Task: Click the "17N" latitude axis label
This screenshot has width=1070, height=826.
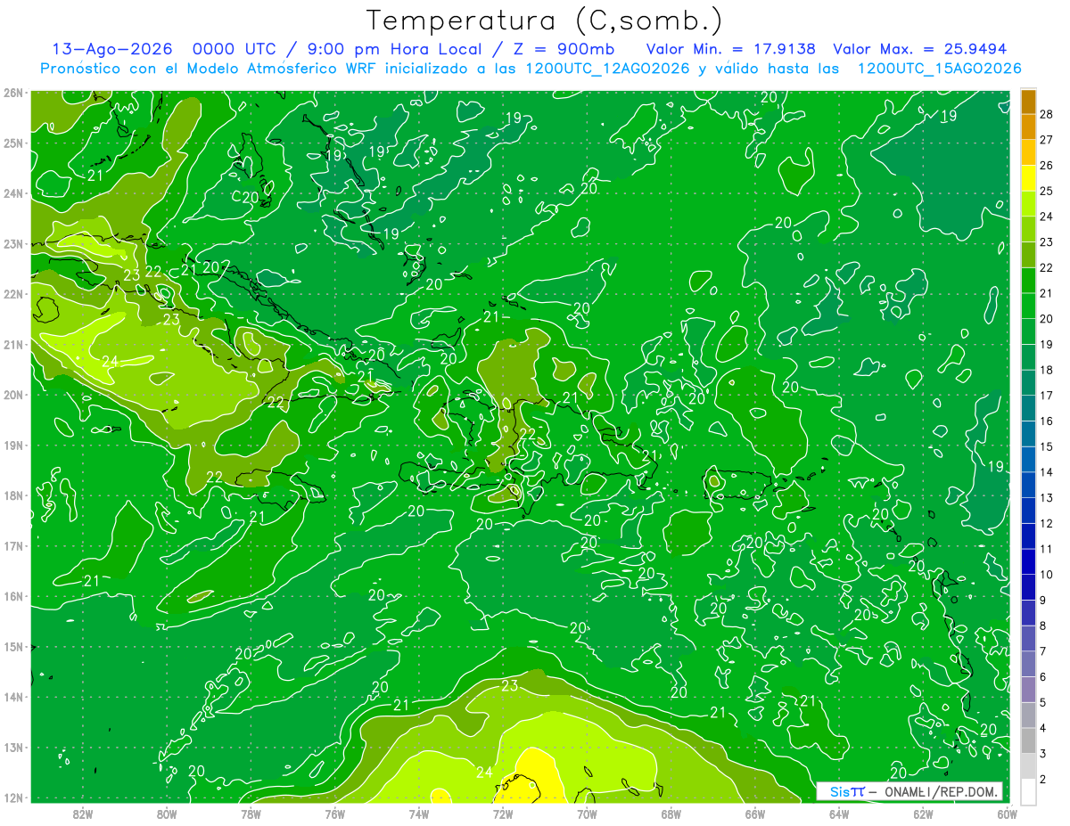Action: (12, 545)
